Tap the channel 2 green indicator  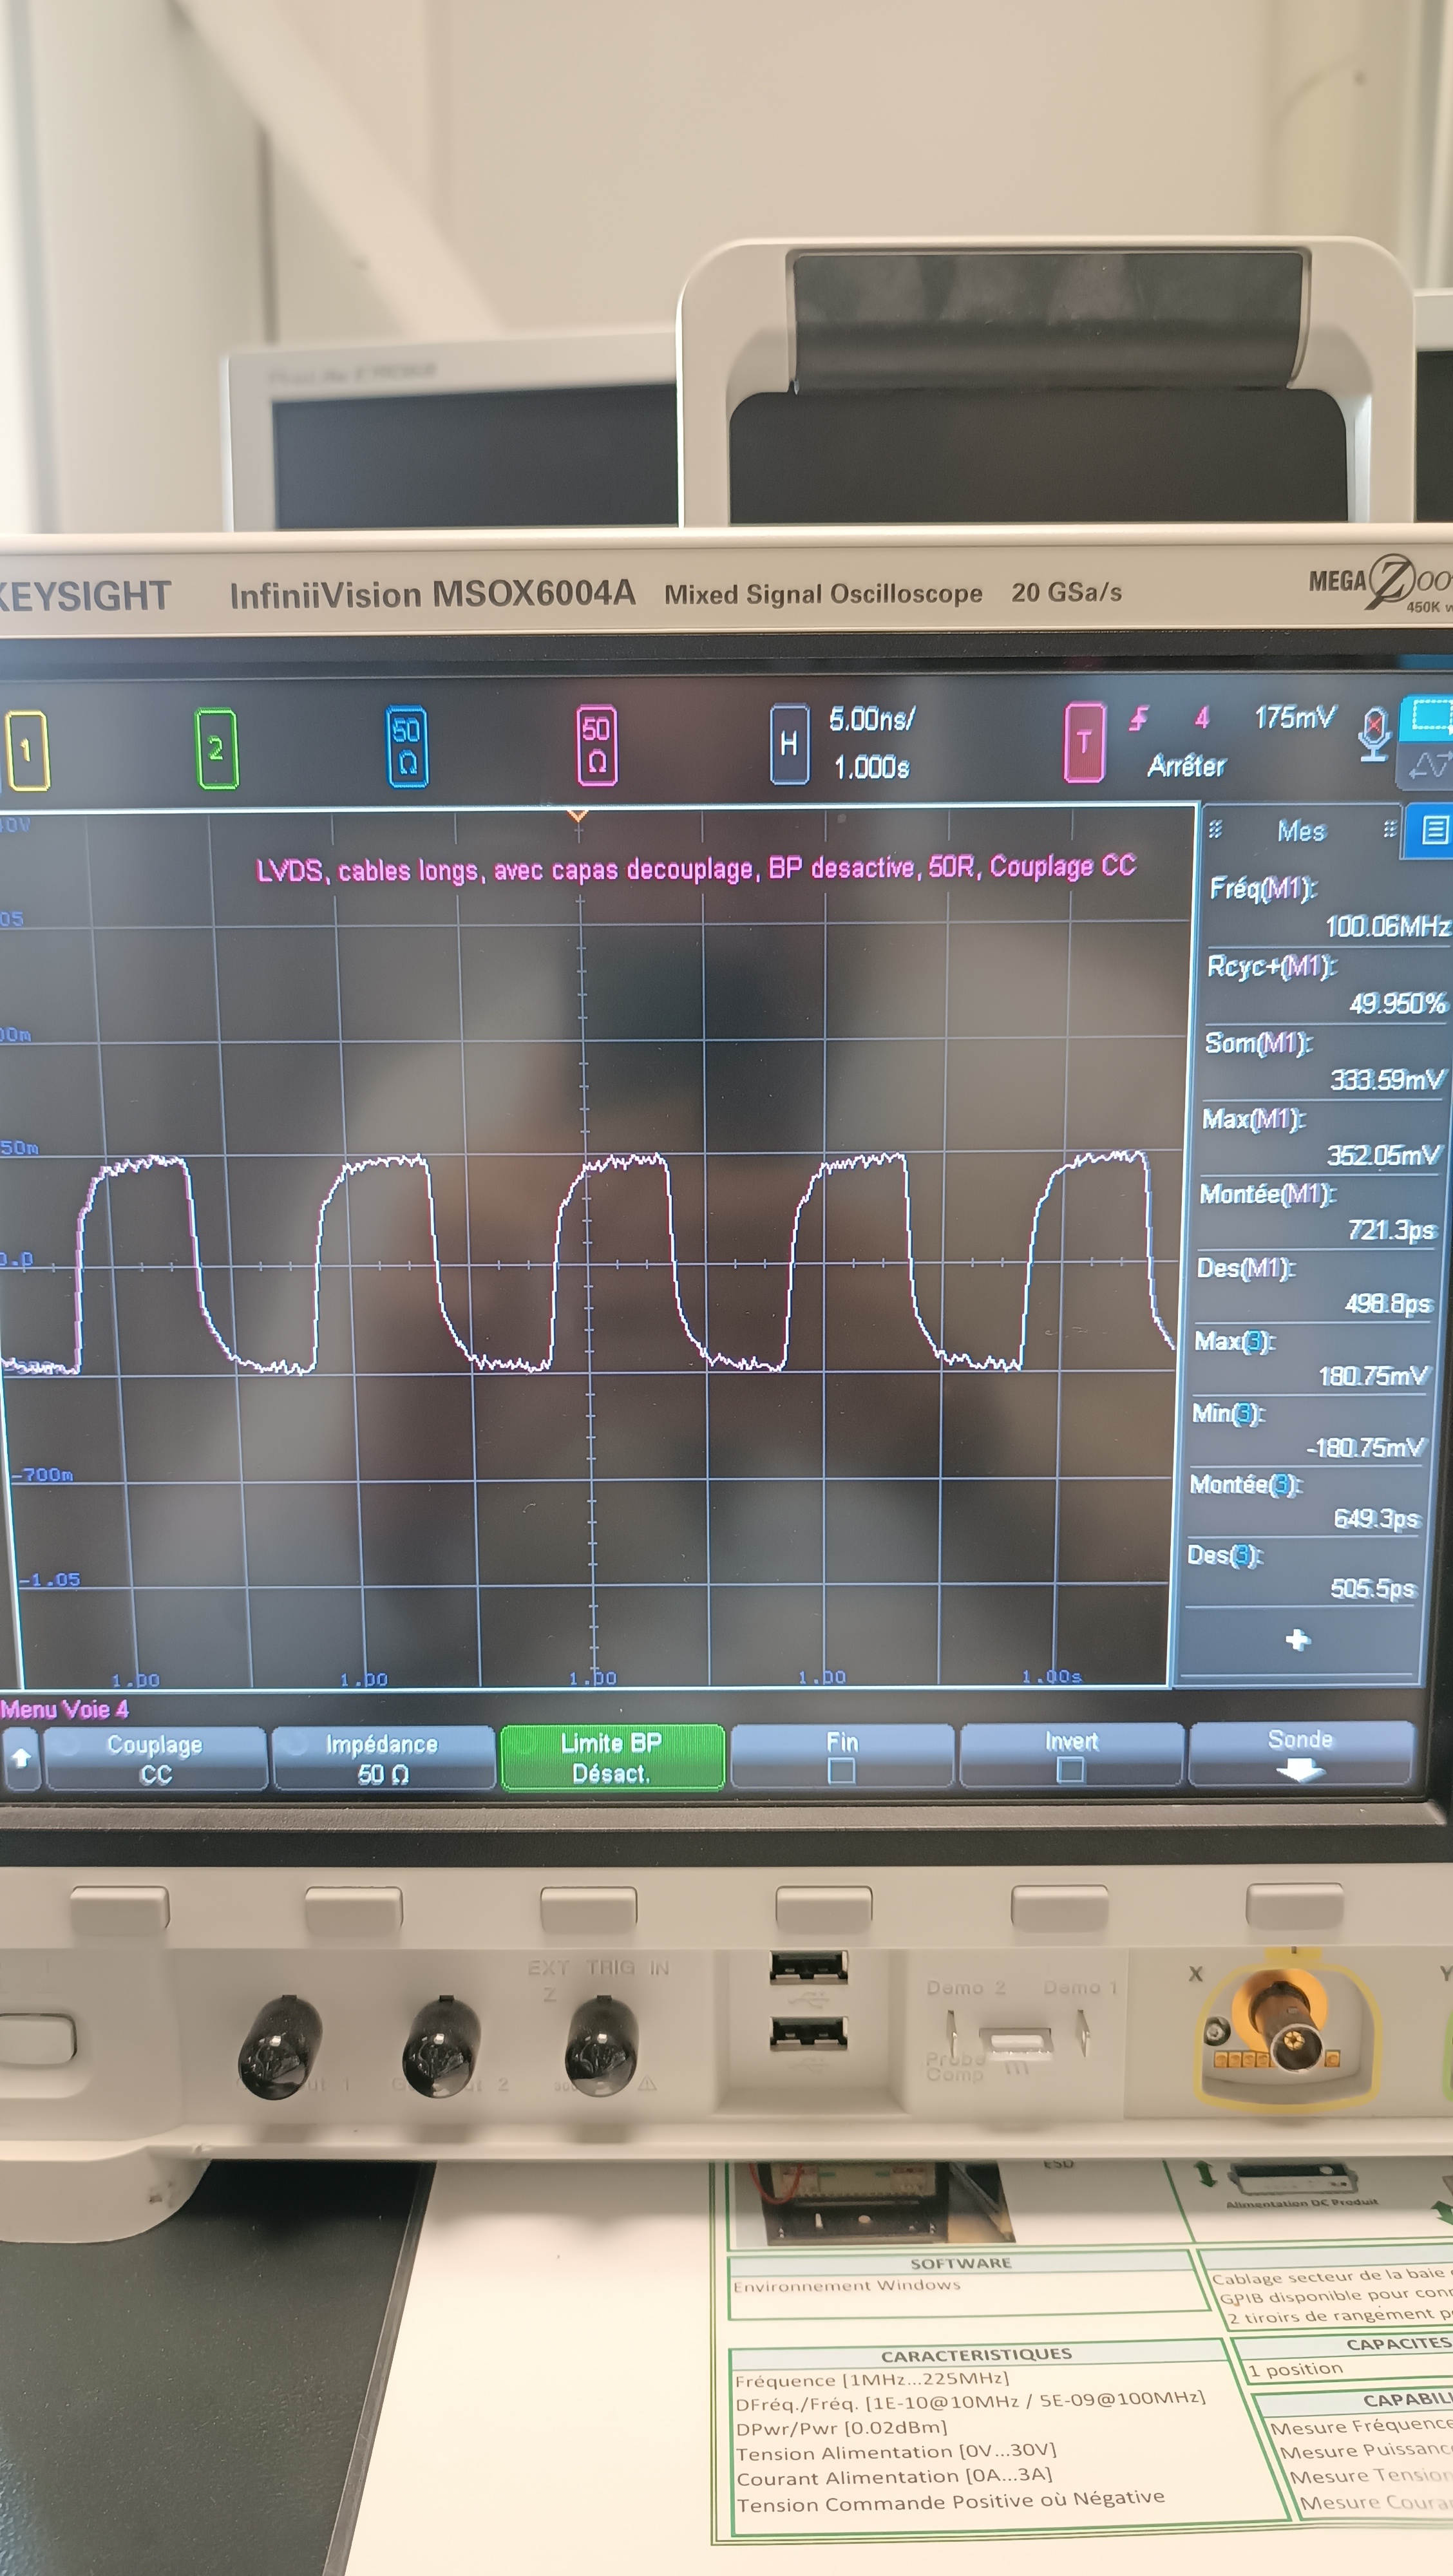tap(216, 748)
